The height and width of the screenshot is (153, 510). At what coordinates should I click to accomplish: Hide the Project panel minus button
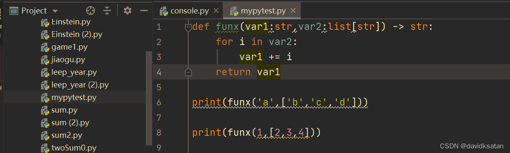144,11
